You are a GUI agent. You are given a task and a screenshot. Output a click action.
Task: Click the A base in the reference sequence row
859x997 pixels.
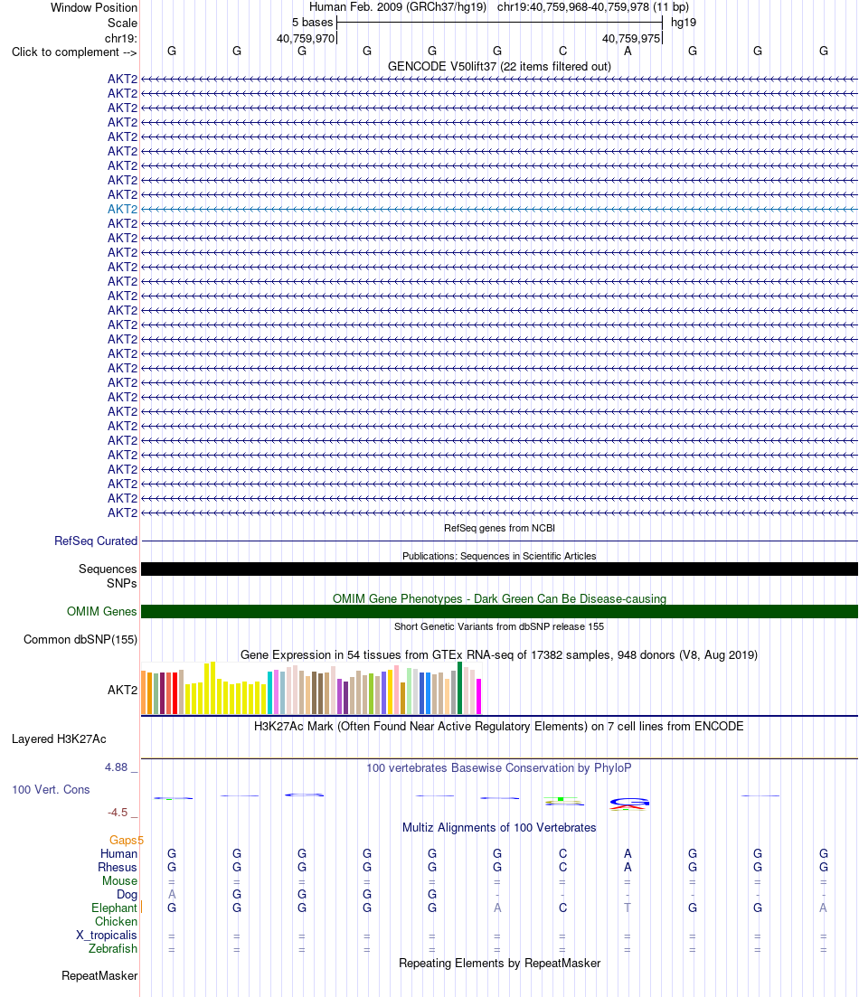pyautogui.click(x=628, y=51)
